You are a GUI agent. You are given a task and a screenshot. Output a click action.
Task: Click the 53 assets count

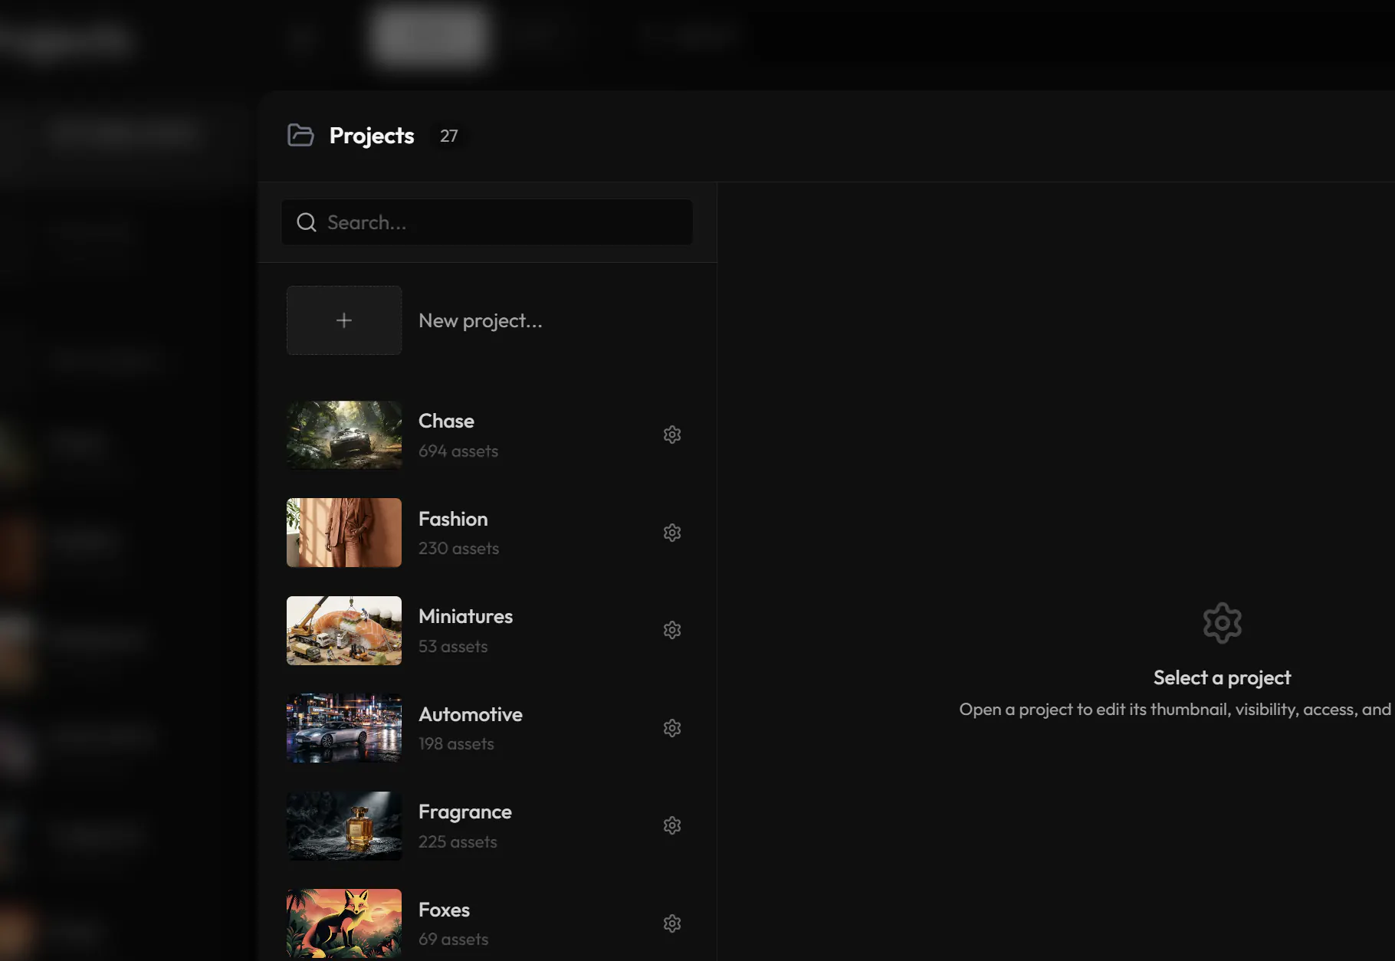(x=453, y=647)
